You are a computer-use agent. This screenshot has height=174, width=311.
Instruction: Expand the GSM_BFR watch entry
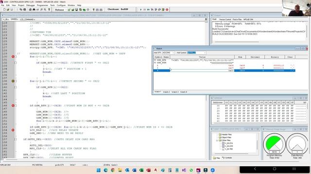155,60
